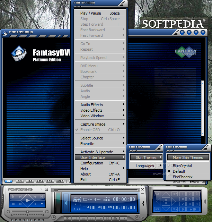
Task: Open Configuration from the context menu
Action: click(100, 163)
